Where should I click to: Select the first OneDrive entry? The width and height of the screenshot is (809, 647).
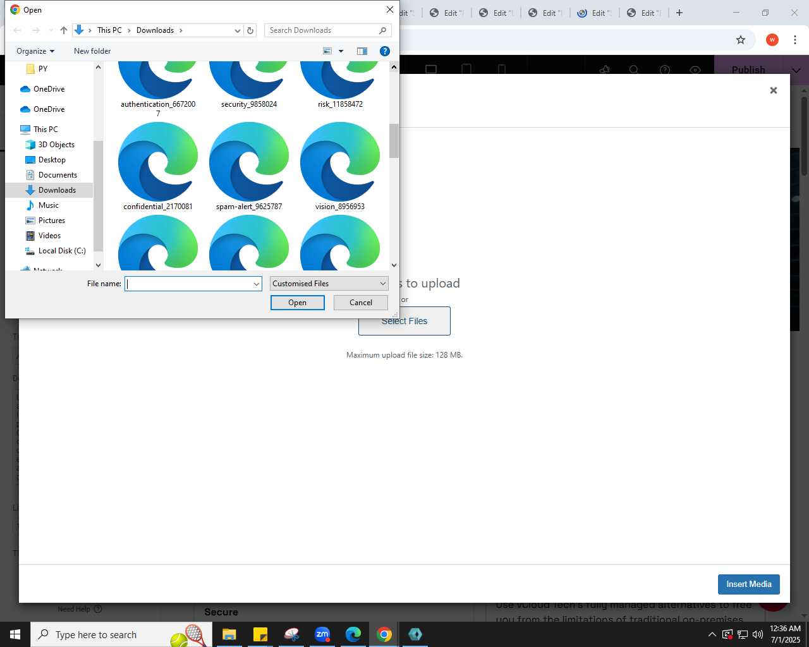coord(49,89)
